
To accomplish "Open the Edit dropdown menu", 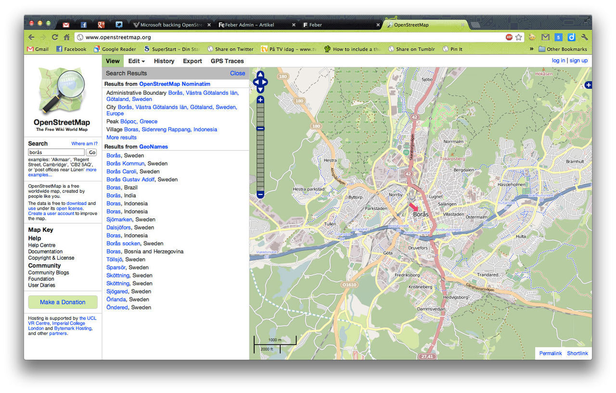I will pos(136,61).
